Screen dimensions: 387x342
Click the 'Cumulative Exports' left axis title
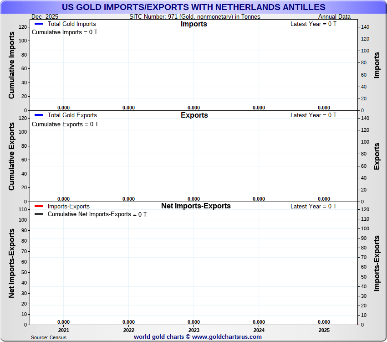[11, 156]
